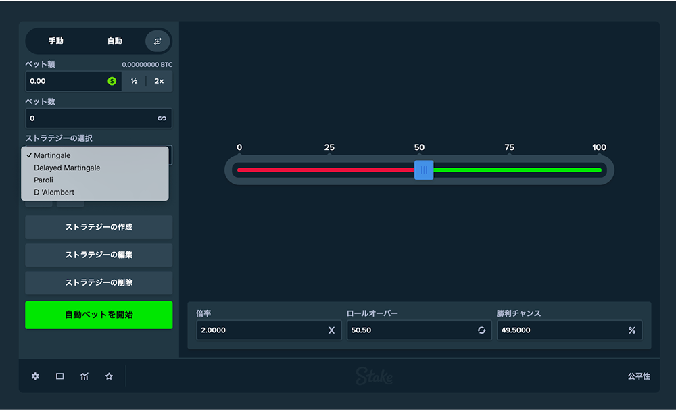The image size is (676, 410).
Task: Click the infinity icon in ベット数 field
Action: tap(162, 118)
